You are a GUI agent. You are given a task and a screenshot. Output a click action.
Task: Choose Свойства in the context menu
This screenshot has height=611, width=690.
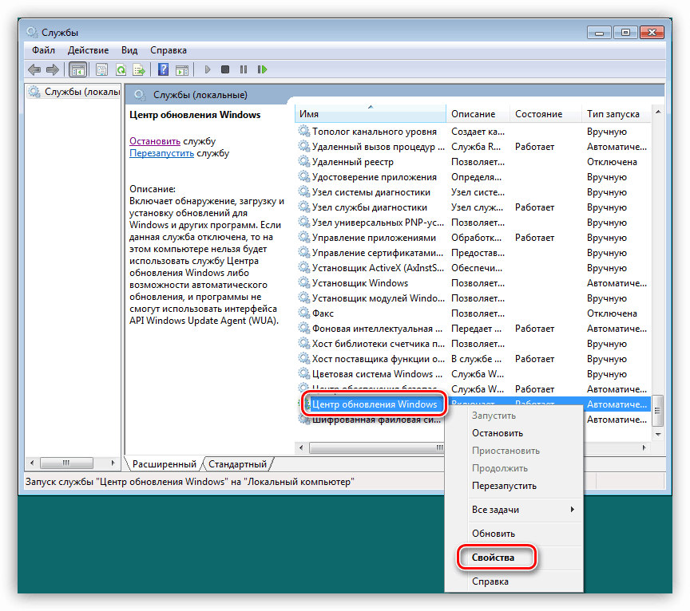tap(514, 558)
